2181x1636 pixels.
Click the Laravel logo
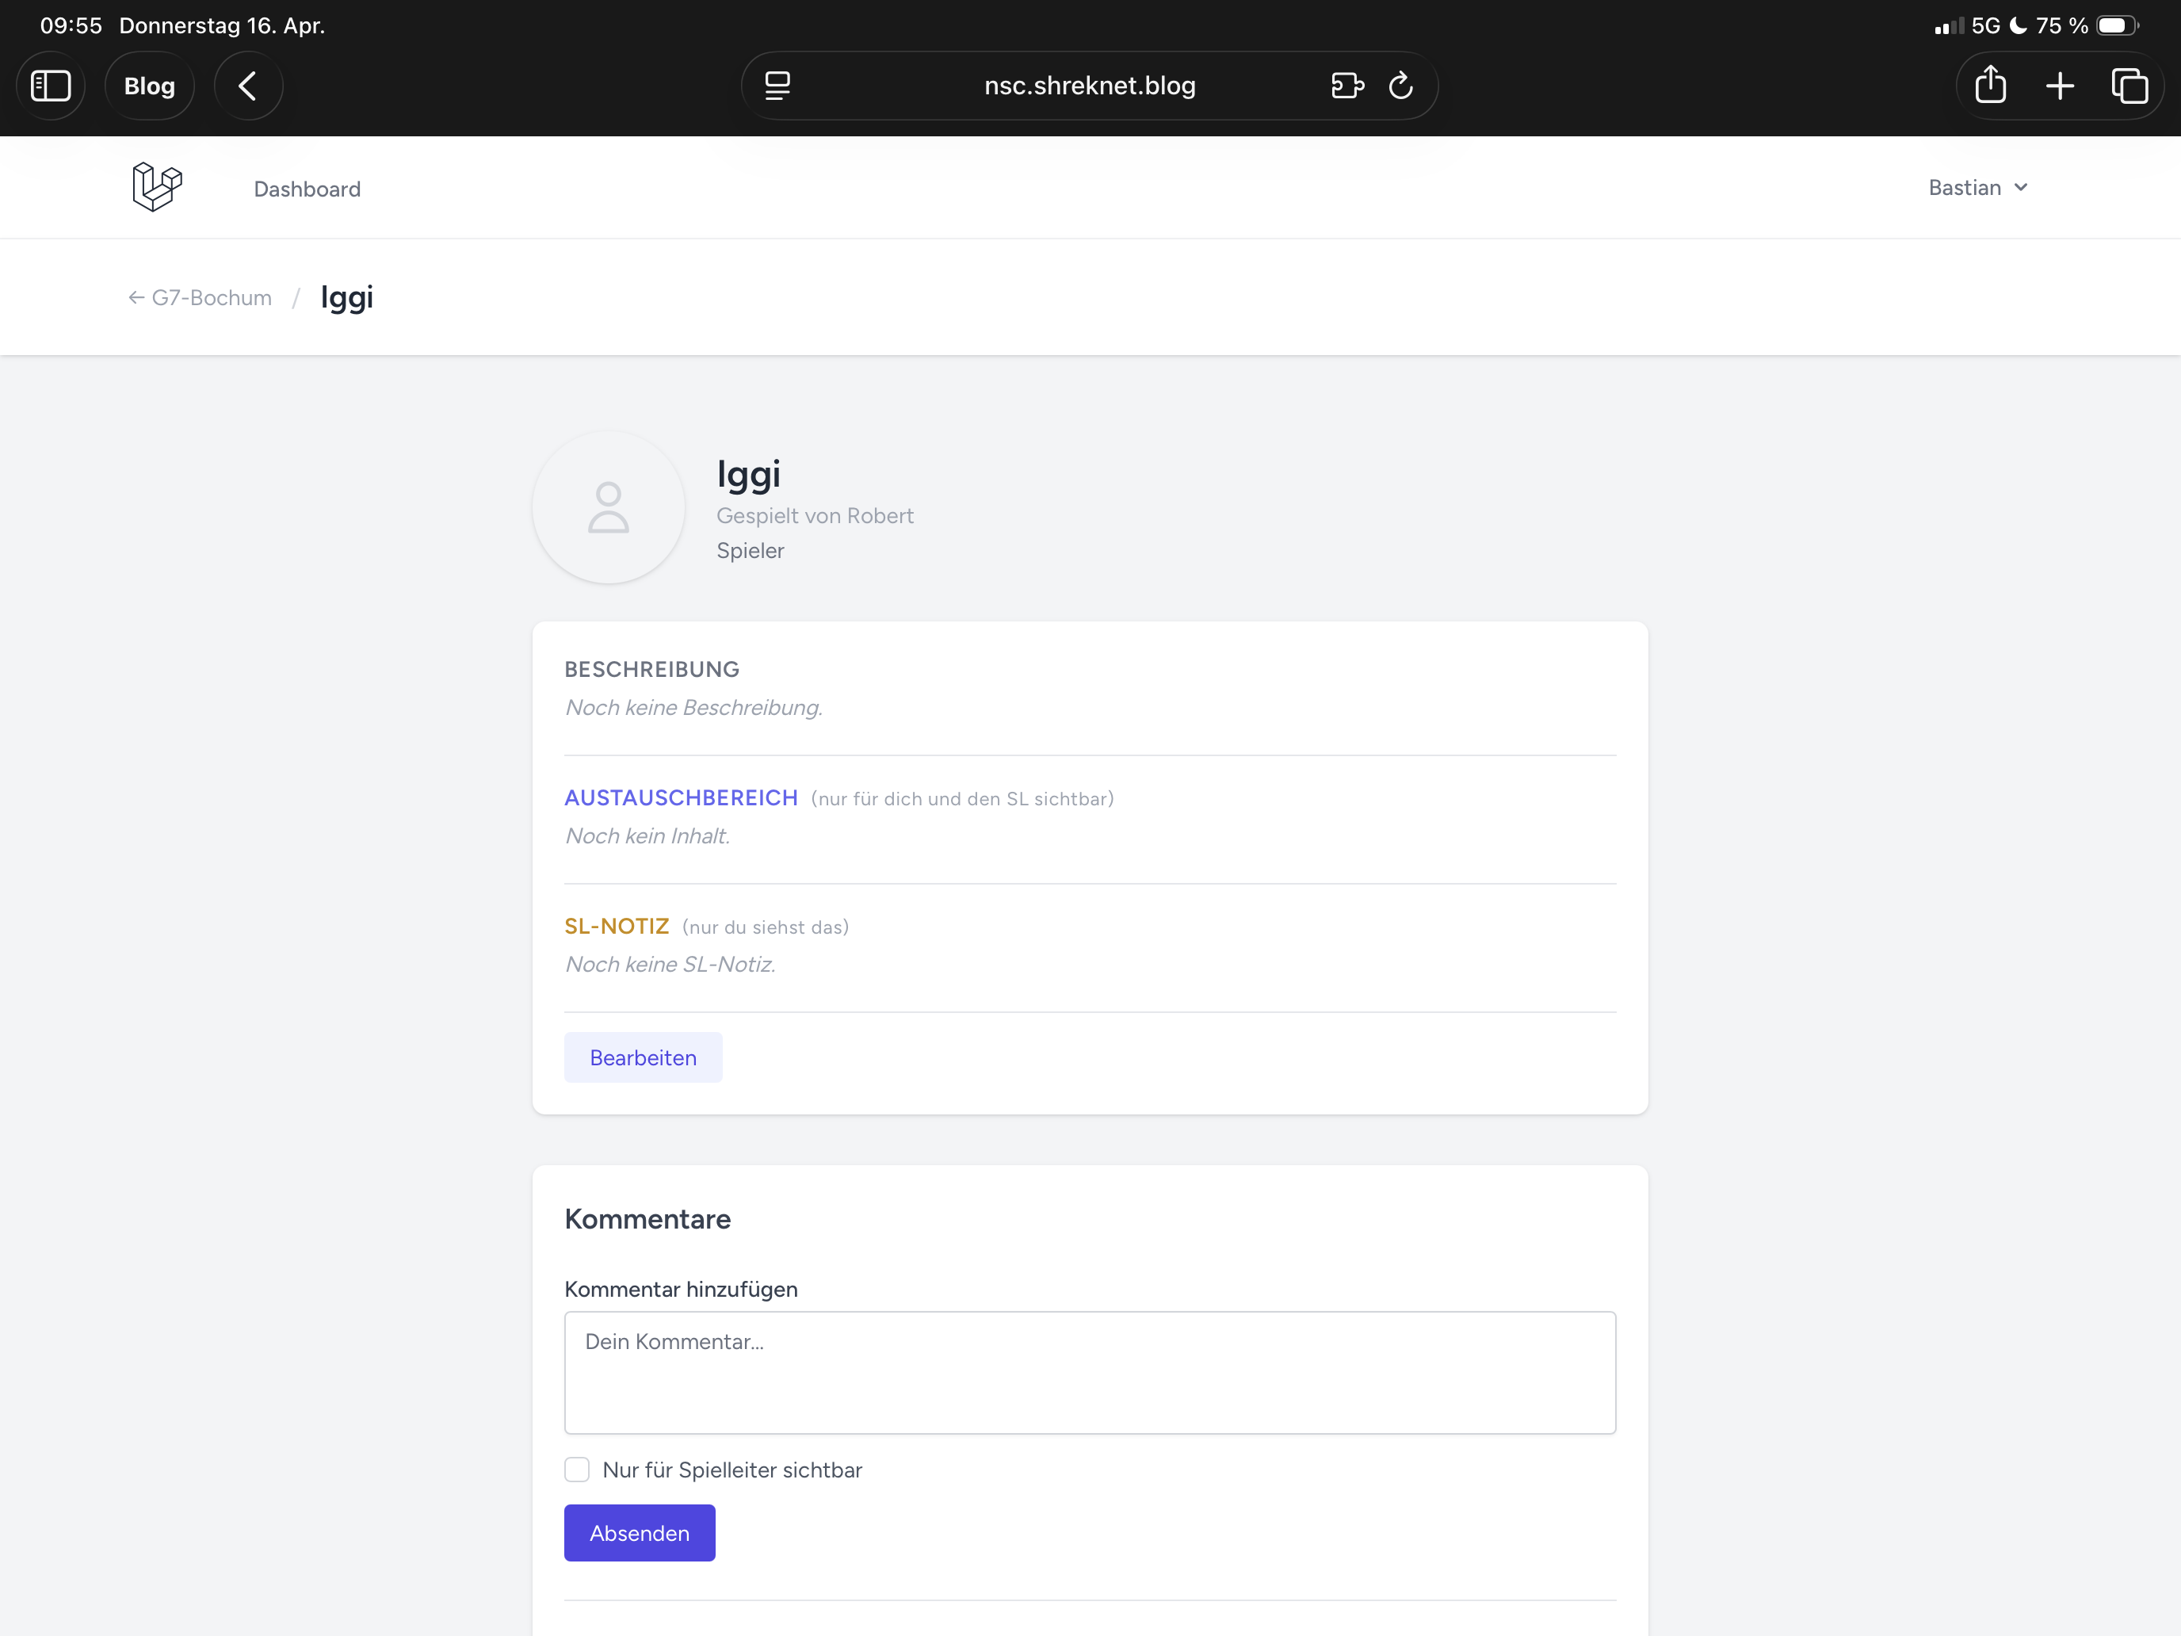click(157, 186)
